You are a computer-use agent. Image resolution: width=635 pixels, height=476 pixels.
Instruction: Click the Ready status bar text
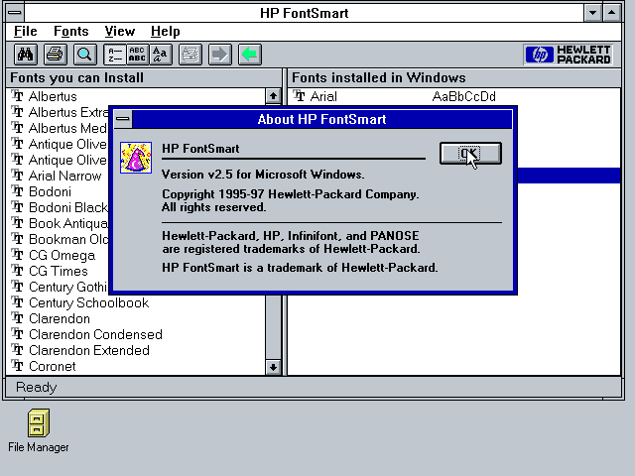36,387
